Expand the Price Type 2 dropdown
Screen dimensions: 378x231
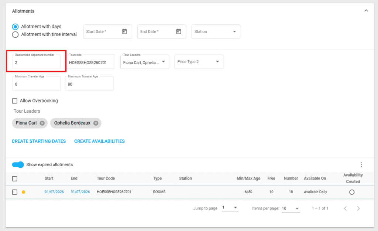pyautogui.click(x=199, y=62)
